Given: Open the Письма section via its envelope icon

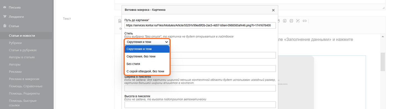Looking at the screenshot, I should [5, 7].
